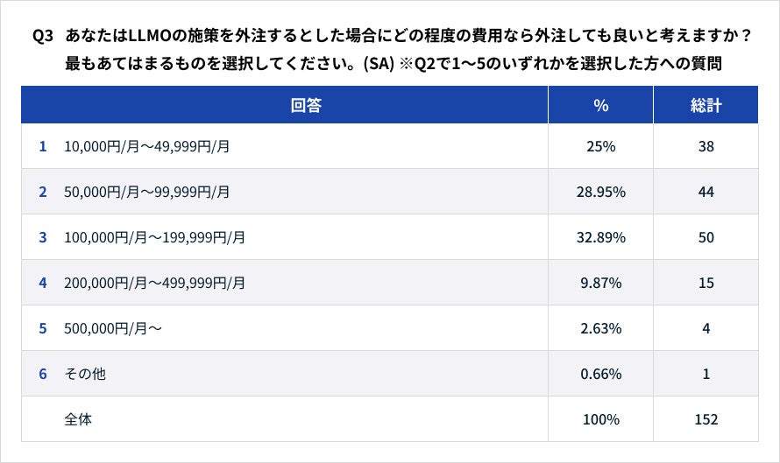Click the count 50 cell
The image size is (780, 463).
pyautogui.click(x=706, y=237)
